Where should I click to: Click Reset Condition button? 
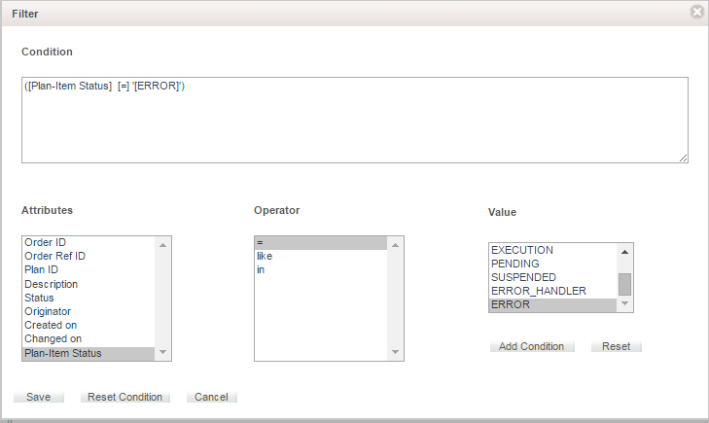pos(126,397)
